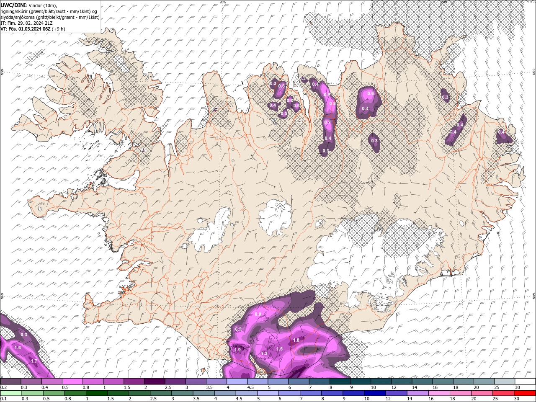This screenshot has height=402, width=536.
Task: Click the pale green 0.1 swatch on bottom scale
Action: point(11,393)
